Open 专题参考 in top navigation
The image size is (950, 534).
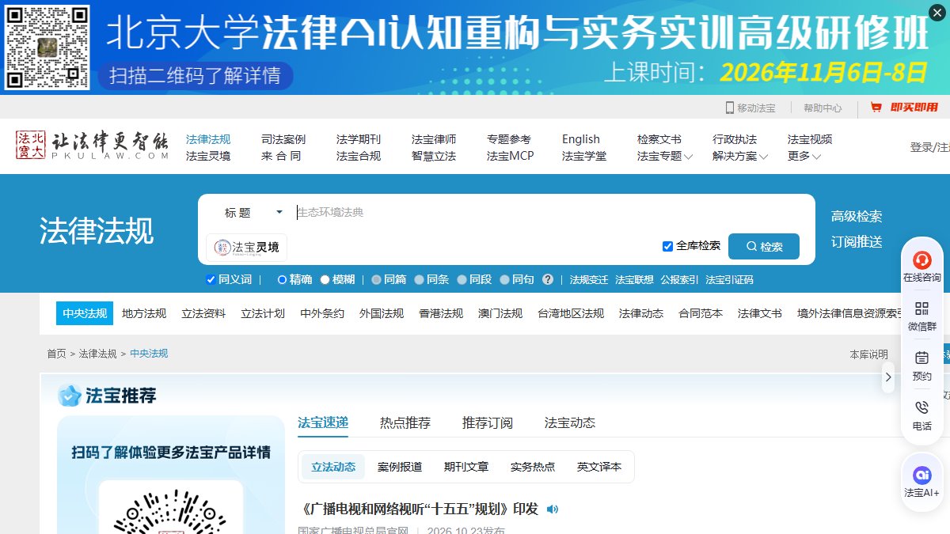[x=509, y=139]
